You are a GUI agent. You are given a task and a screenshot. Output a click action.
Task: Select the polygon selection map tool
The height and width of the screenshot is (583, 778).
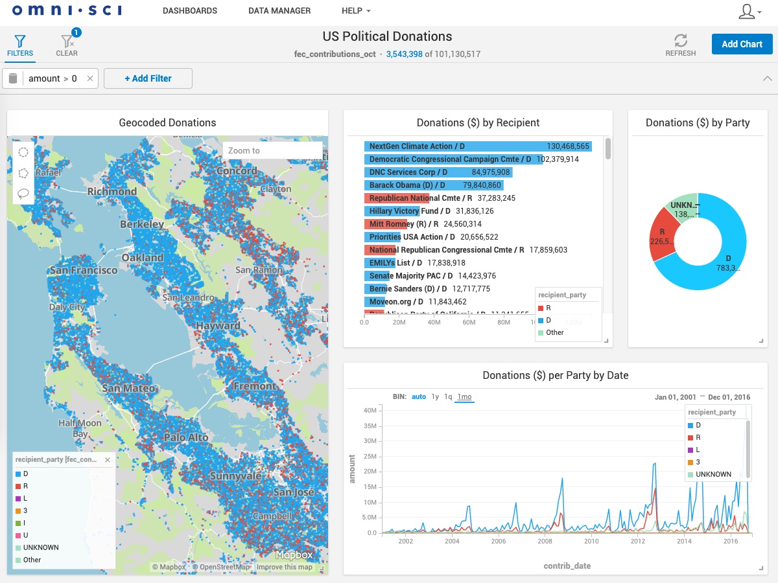point(23,173)
